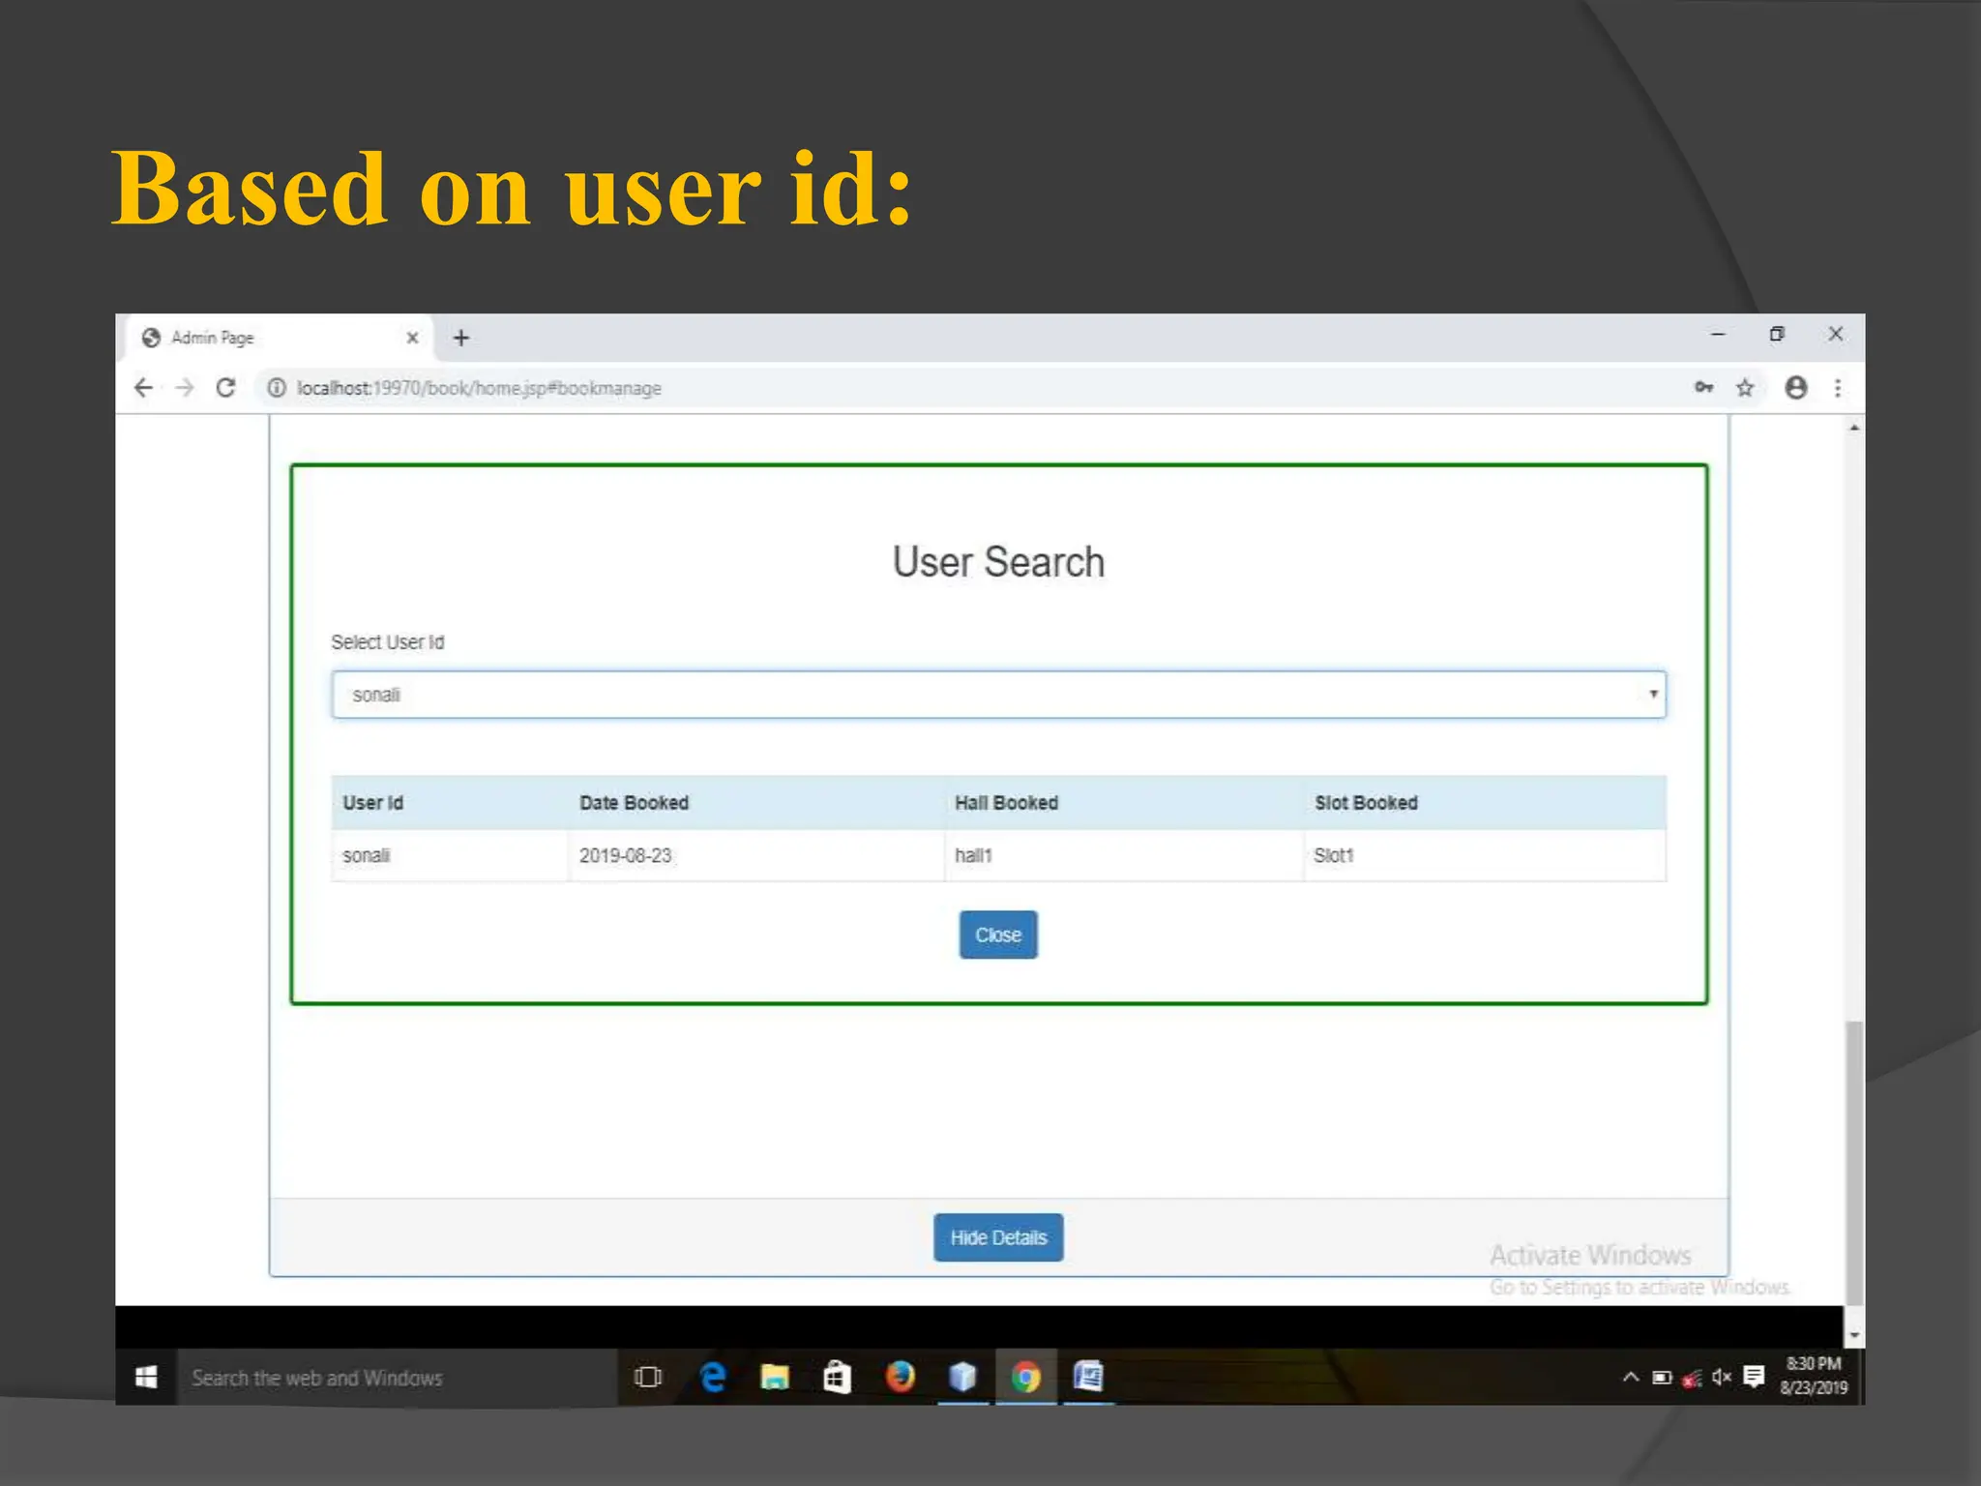The width and height of the screenshot is (1981, 1486).
Task: Open network status icon in tray
Action: tap(1692, 1378)
